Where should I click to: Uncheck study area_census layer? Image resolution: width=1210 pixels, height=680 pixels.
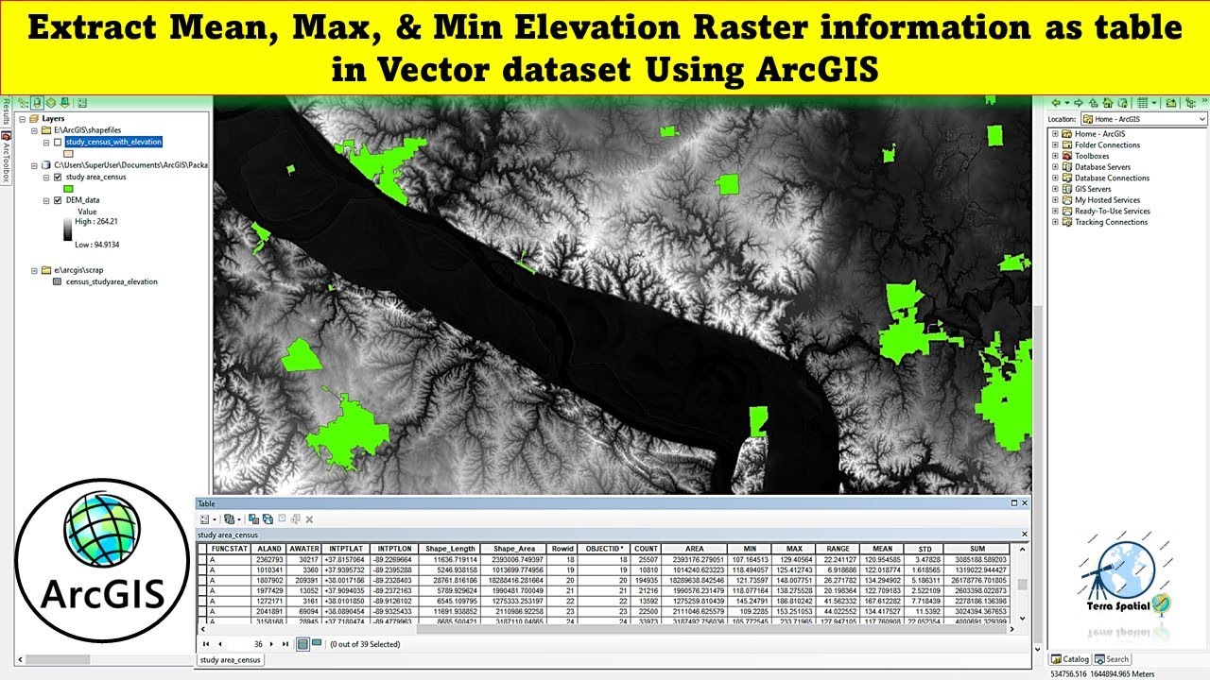tap(58, 177)
